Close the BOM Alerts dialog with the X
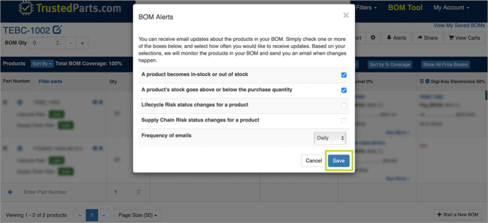 click(346, 16)
